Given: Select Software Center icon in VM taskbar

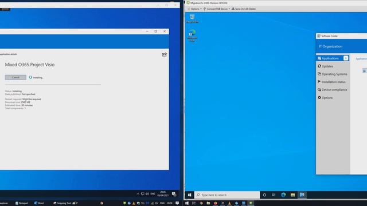Looking at the screenshot, I should pos(302,195).
